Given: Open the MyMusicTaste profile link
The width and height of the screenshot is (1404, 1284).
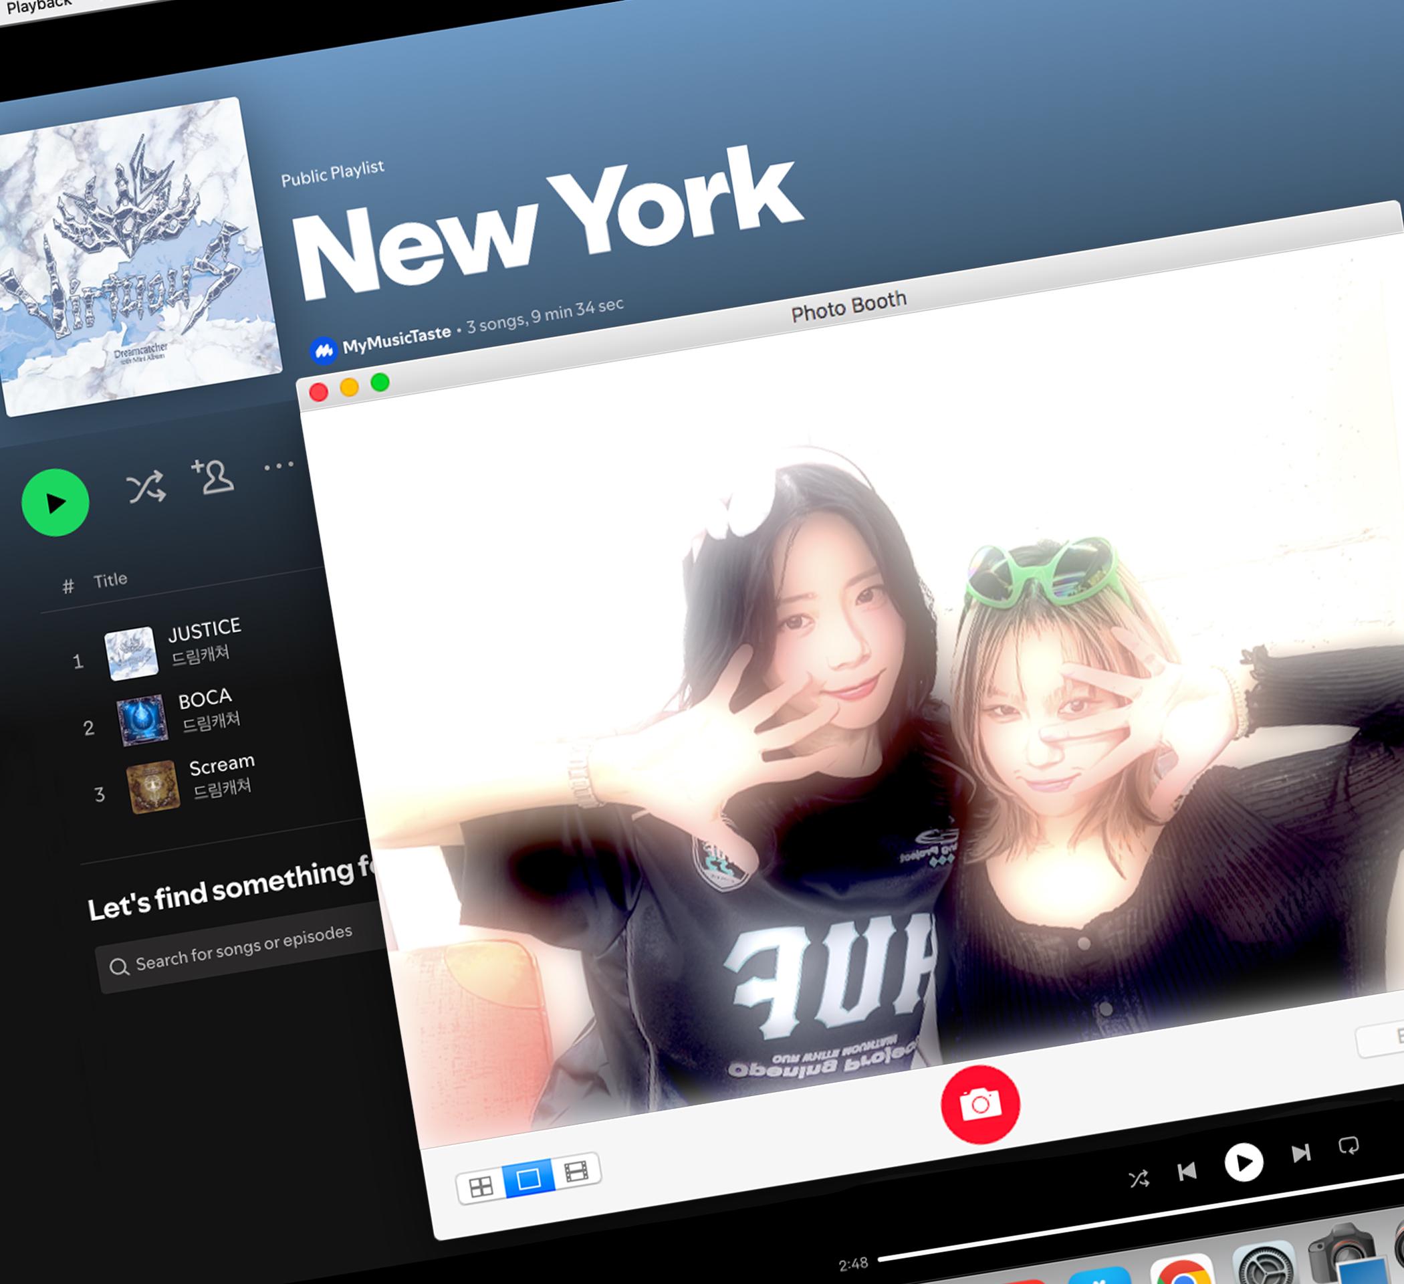Looking at the screenshot, I should pos(396,339).
